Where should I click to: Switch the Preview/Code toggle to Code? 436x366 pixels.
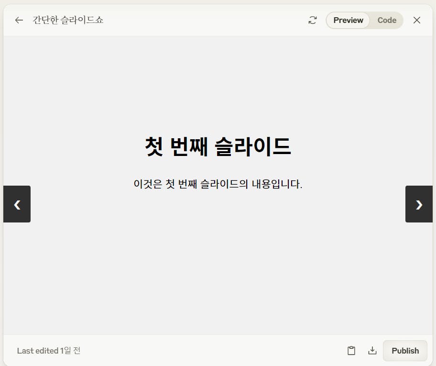point(387,20)
